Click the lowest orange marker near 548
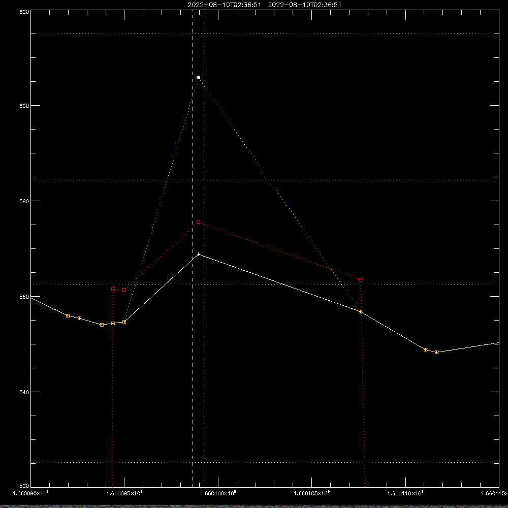The width and height of the screenshot is (508, 508). pos(436,352)
